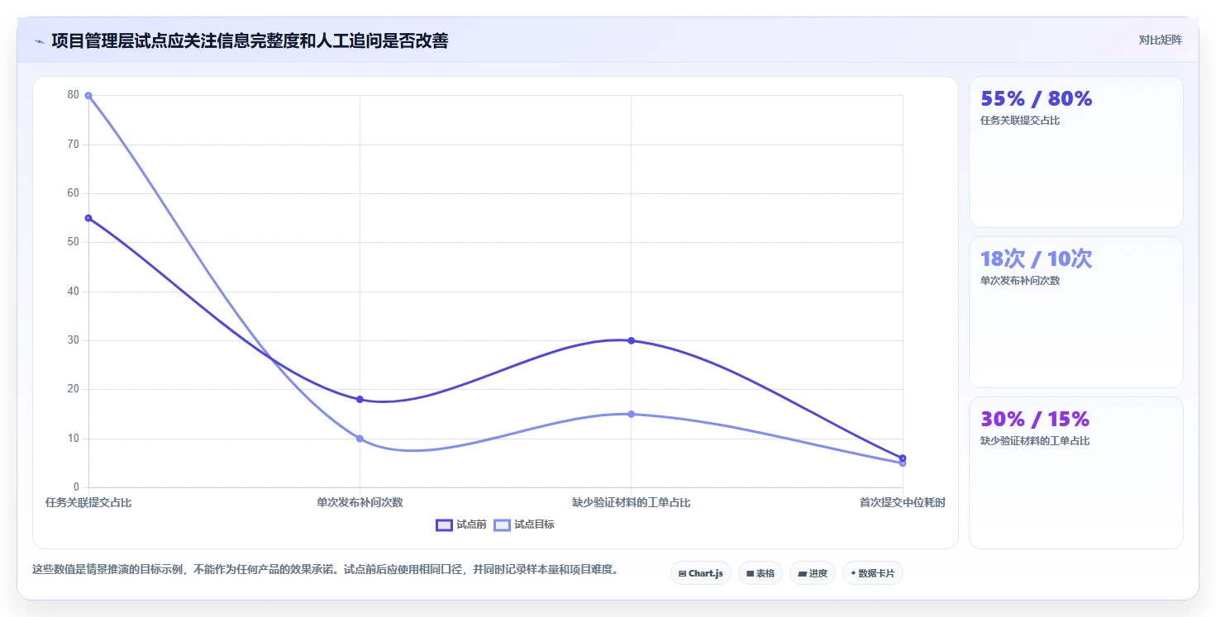The image size is (1216, 617).
Task: Click the 试点前 point at value 30
Action: (x=632, y=340)
